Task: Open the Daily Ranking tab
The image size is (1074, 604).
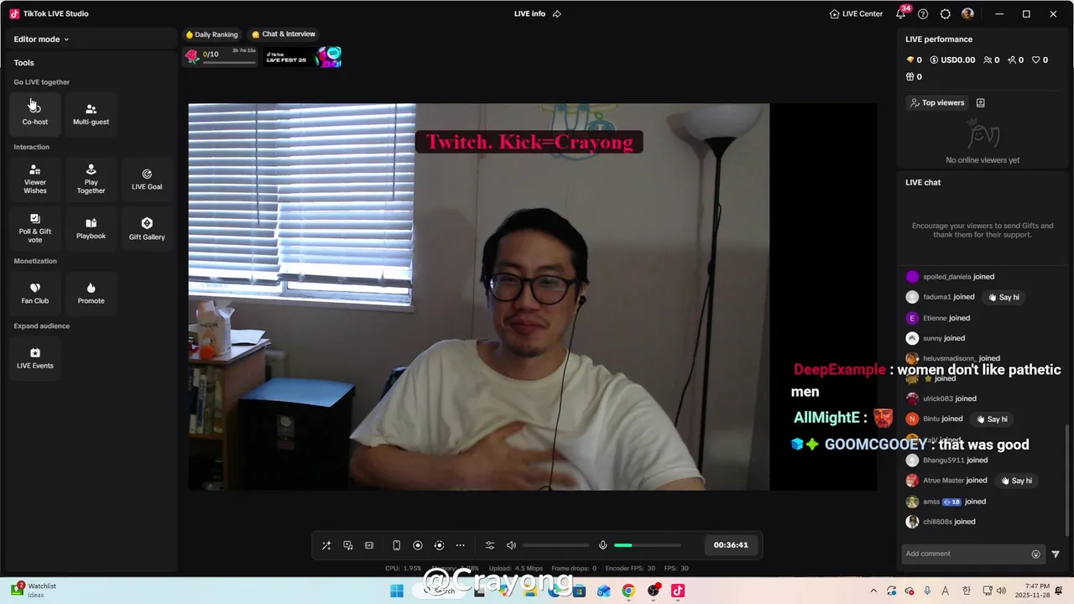Action: [211, 34]
